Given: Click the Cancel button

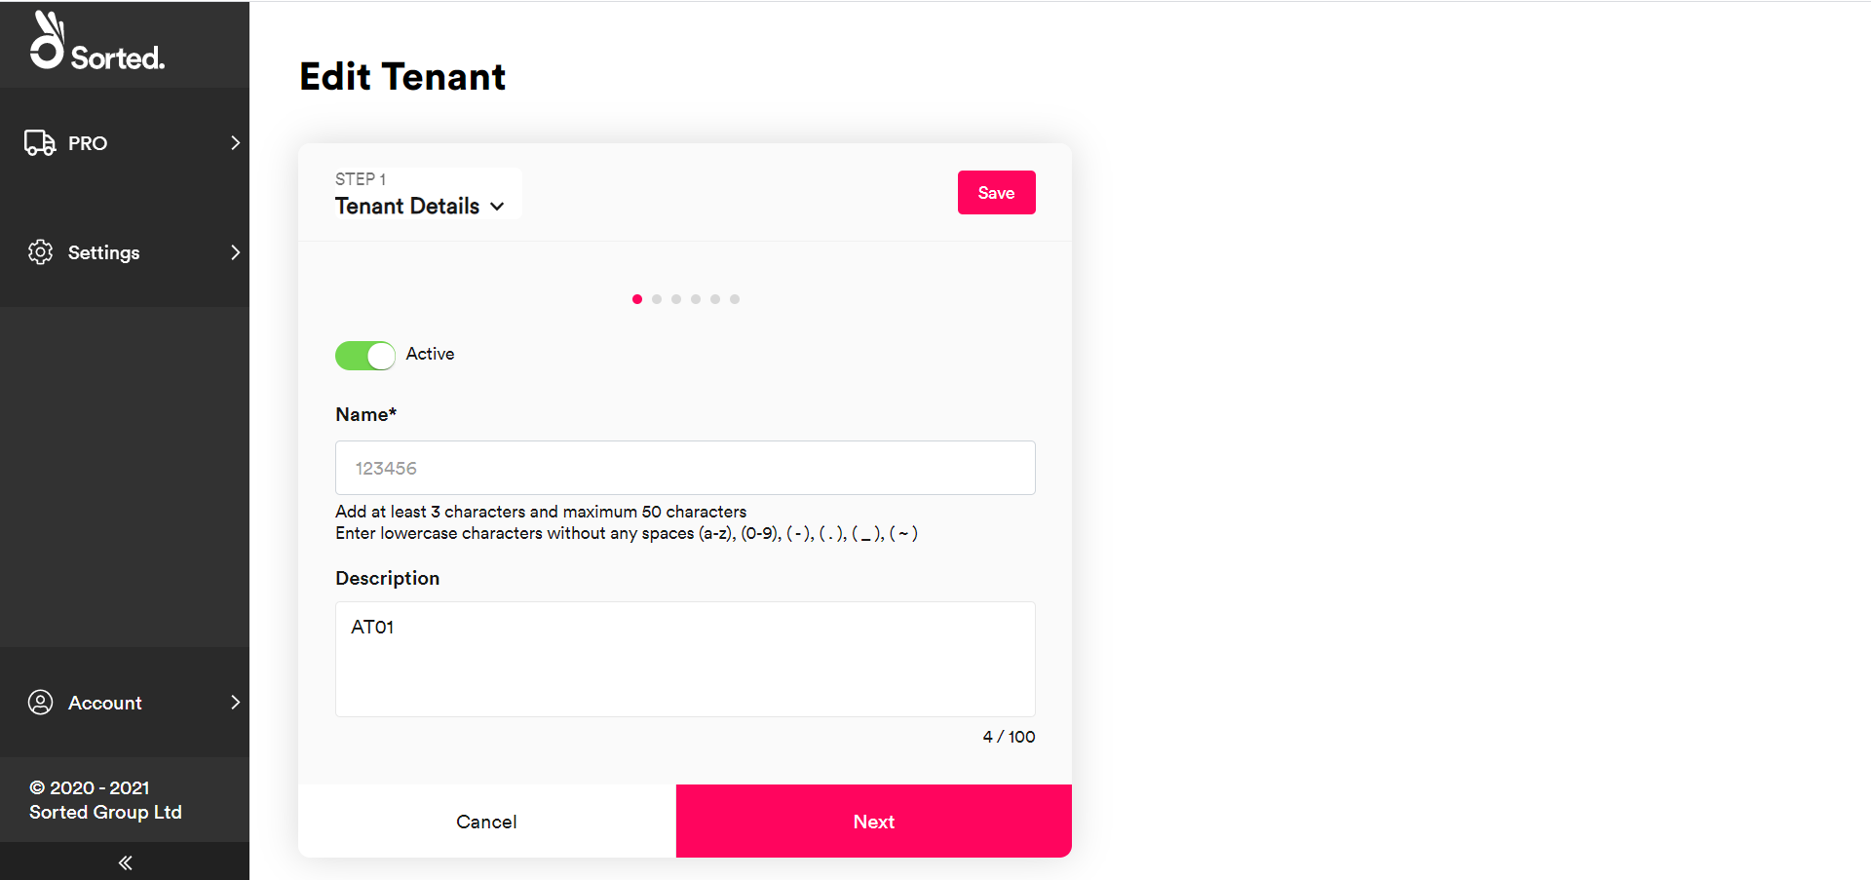Looking at the screenshot, I should click(486, 821).
